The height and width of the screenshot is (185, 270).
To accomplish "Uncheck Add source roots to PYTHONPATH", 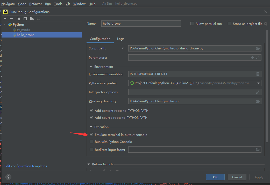I will click(91, 118).
